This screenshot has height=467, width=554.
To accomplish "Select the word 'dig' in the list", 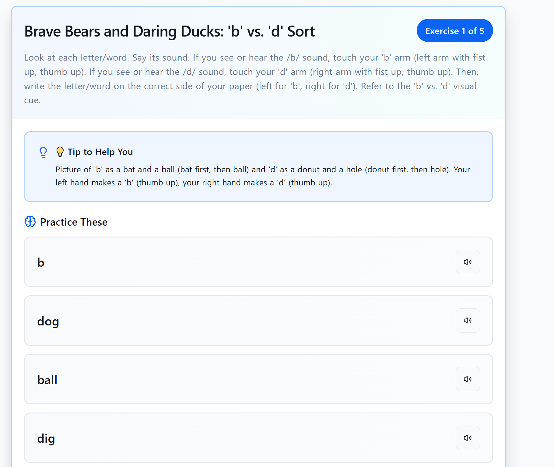I will (46, 439).
